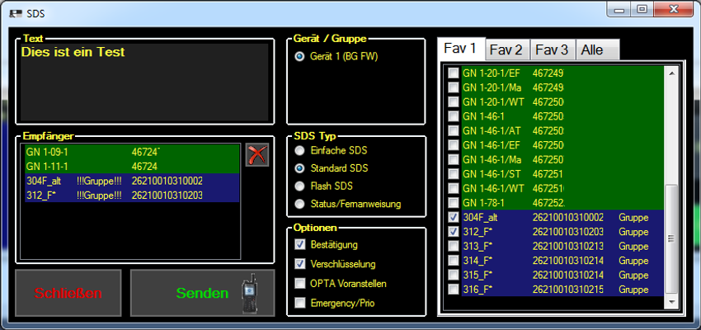701x330 pixels.
Task: Click the SDS application icon in title bar
Action: tap(15, 13)
